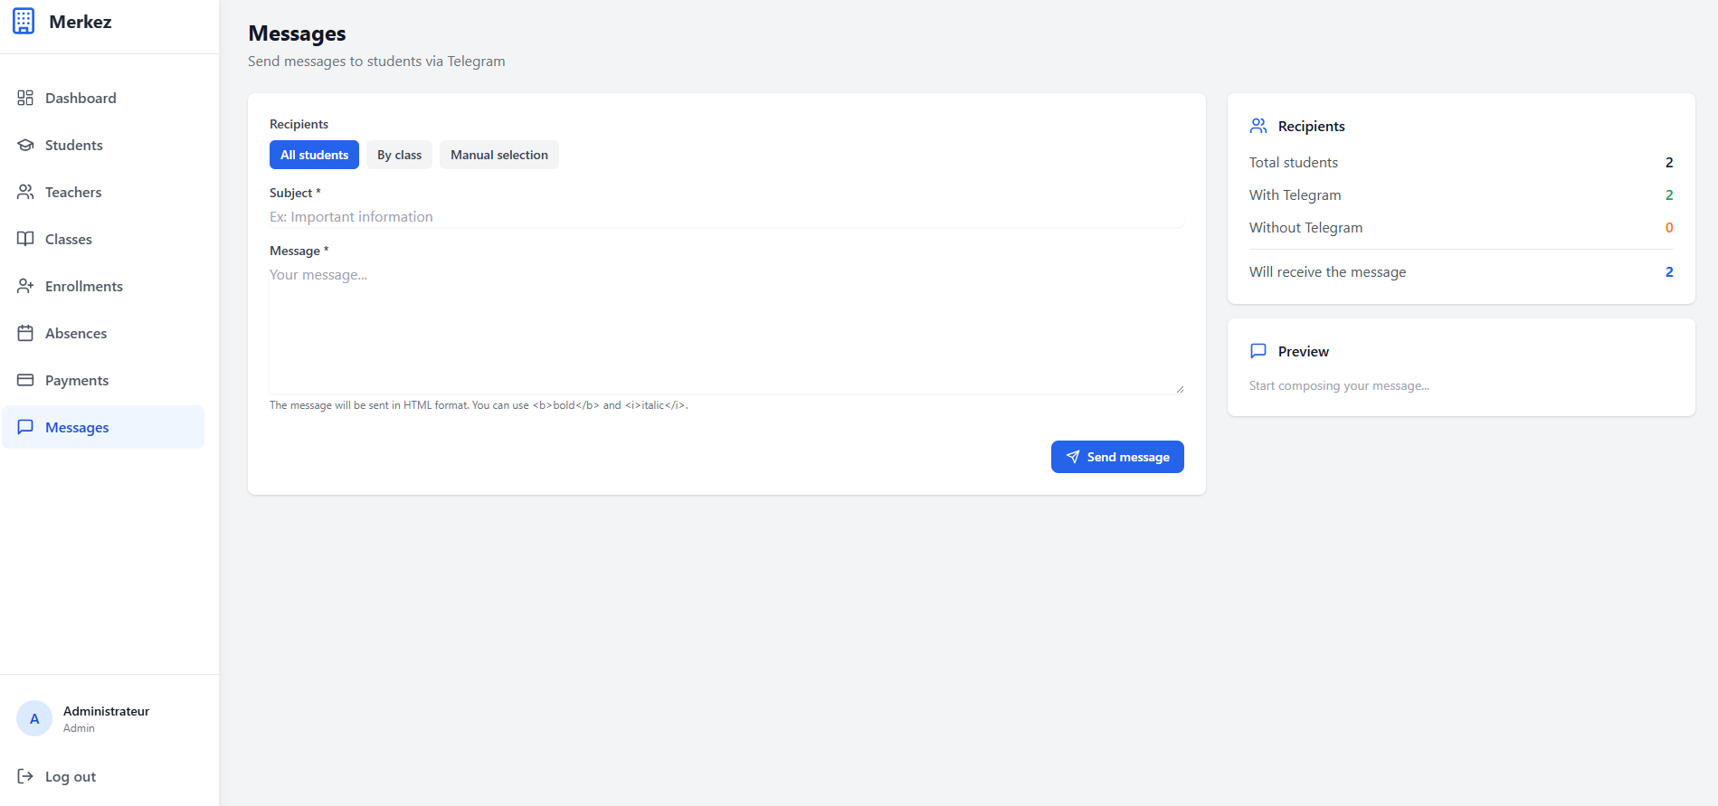This screenshot has height=806, width=1718.
Task: Click the Classes book icon
Action: pos(25,239)
